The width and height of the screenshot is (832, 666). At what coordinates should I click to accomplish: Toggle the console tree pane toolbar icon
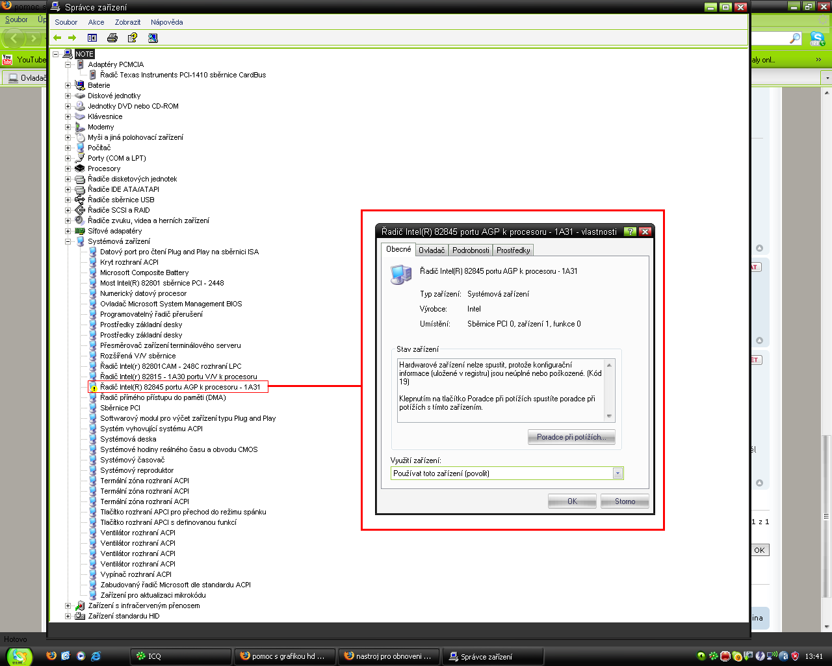tap(92, 38)
